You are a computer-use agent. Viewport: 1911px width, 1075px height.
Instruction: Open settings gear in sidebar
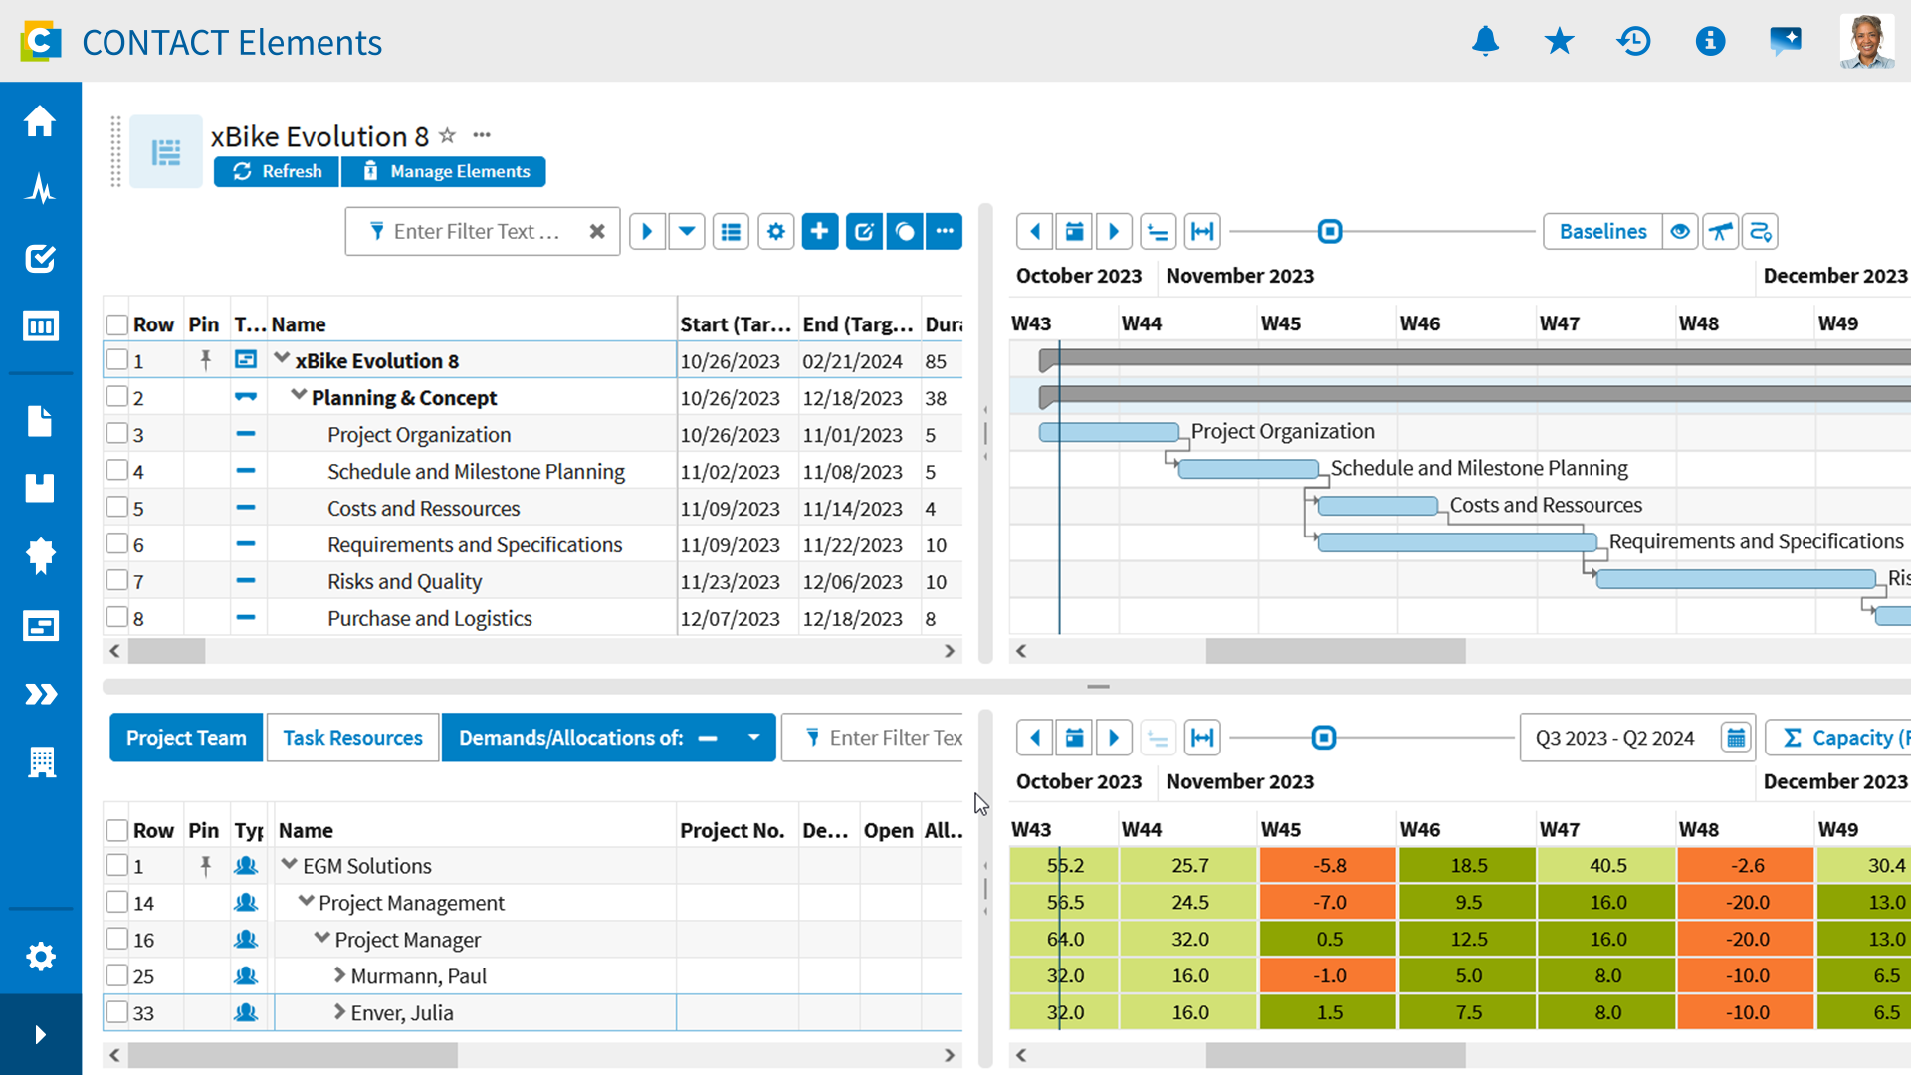[x=40, y=957]
